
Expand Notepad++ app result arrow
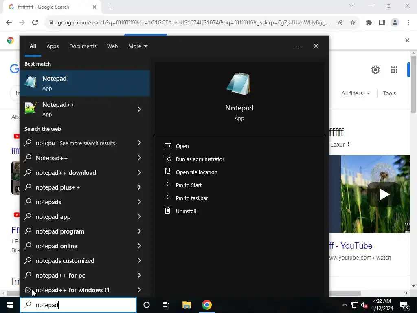click(x=139, y=109)
